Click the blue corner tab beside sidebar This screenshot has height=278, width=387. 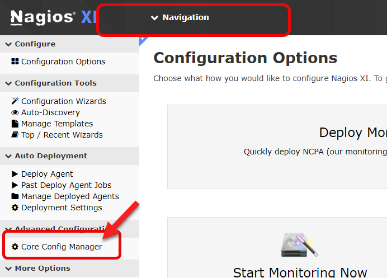(x=142, y=39)
